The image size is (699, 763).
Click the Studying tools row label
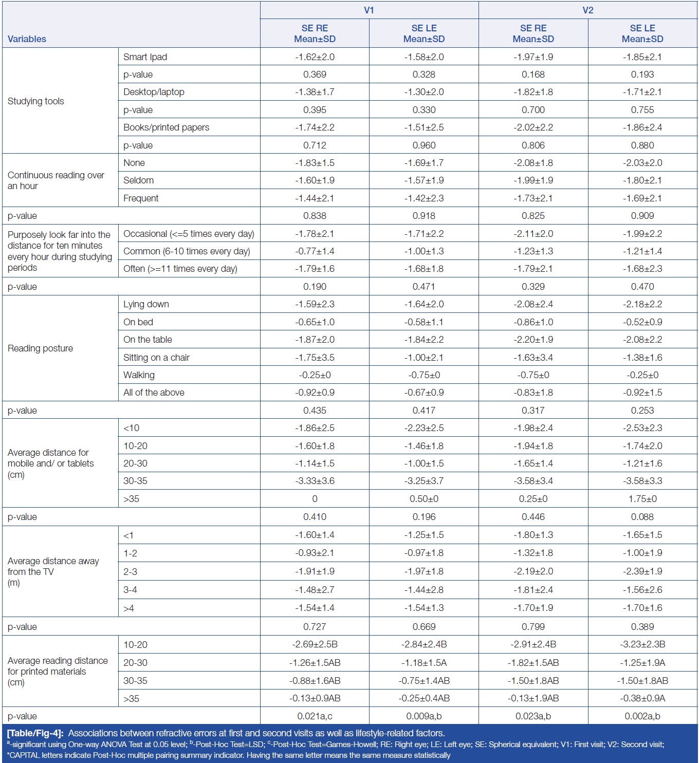[36, 101]
